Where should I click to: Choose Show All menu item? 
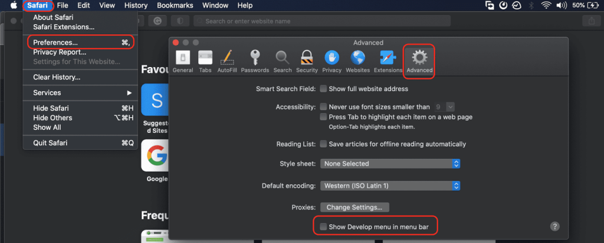tap(80, 127)
